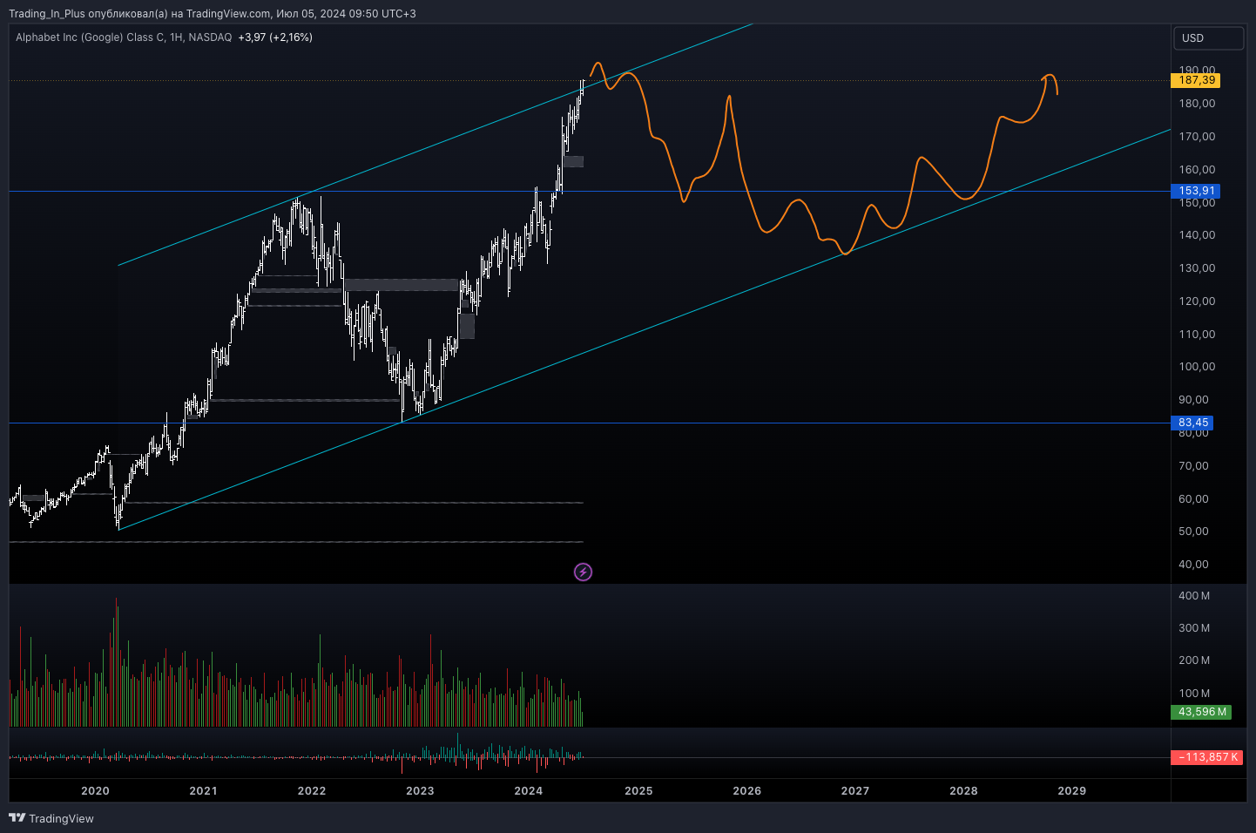Screen dimensions: 1256x833
Task: Click the purple lightning event icon
Action: 584,572
